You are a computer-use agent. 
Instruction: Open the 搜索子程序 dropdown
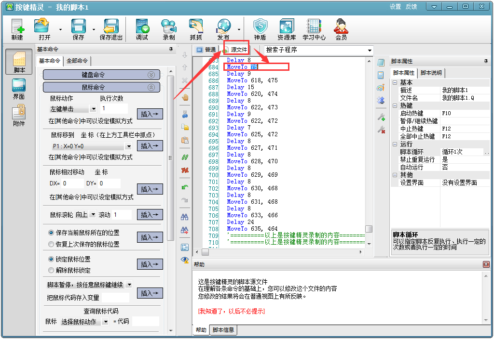pyautogui.click(x=369, y=50)
